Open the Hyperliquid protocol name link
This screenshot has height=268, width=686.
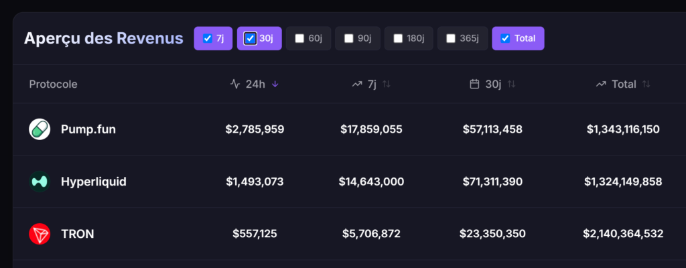94,182
